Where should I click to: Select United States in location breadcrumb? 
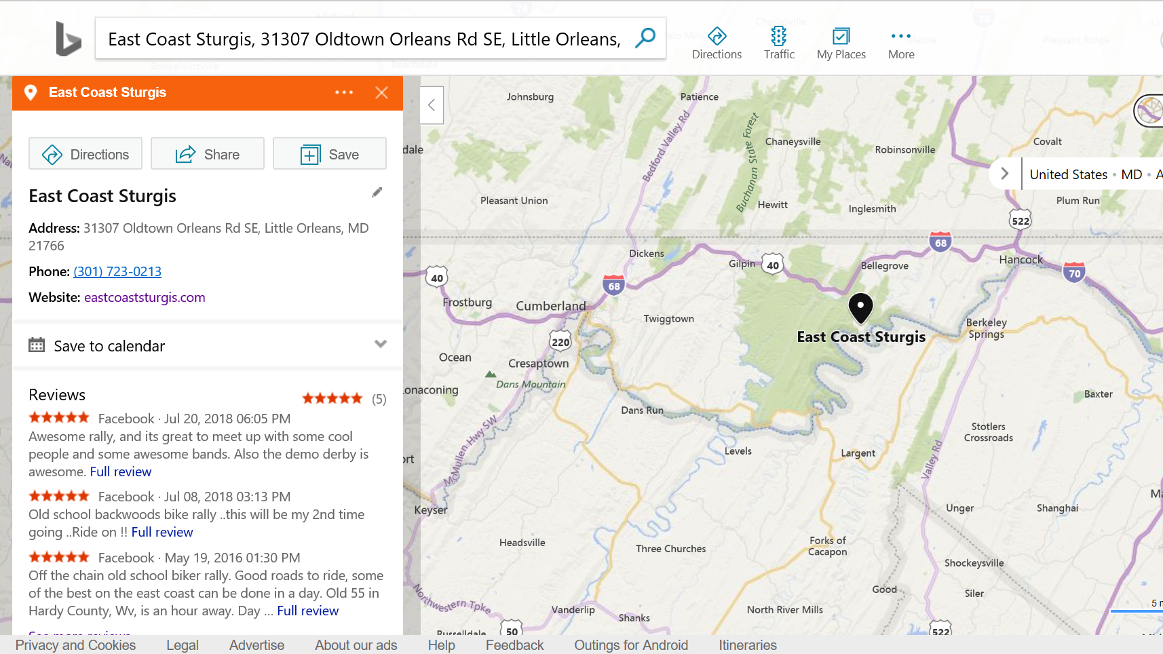[x=1068, y=174]
